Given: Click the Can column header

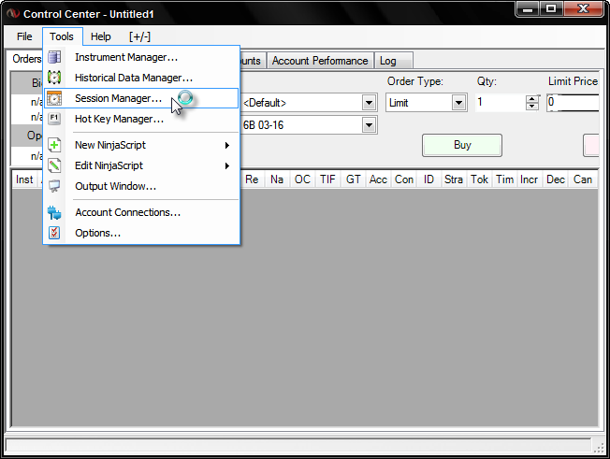Looking at the screenshot, I should (583, 179).
